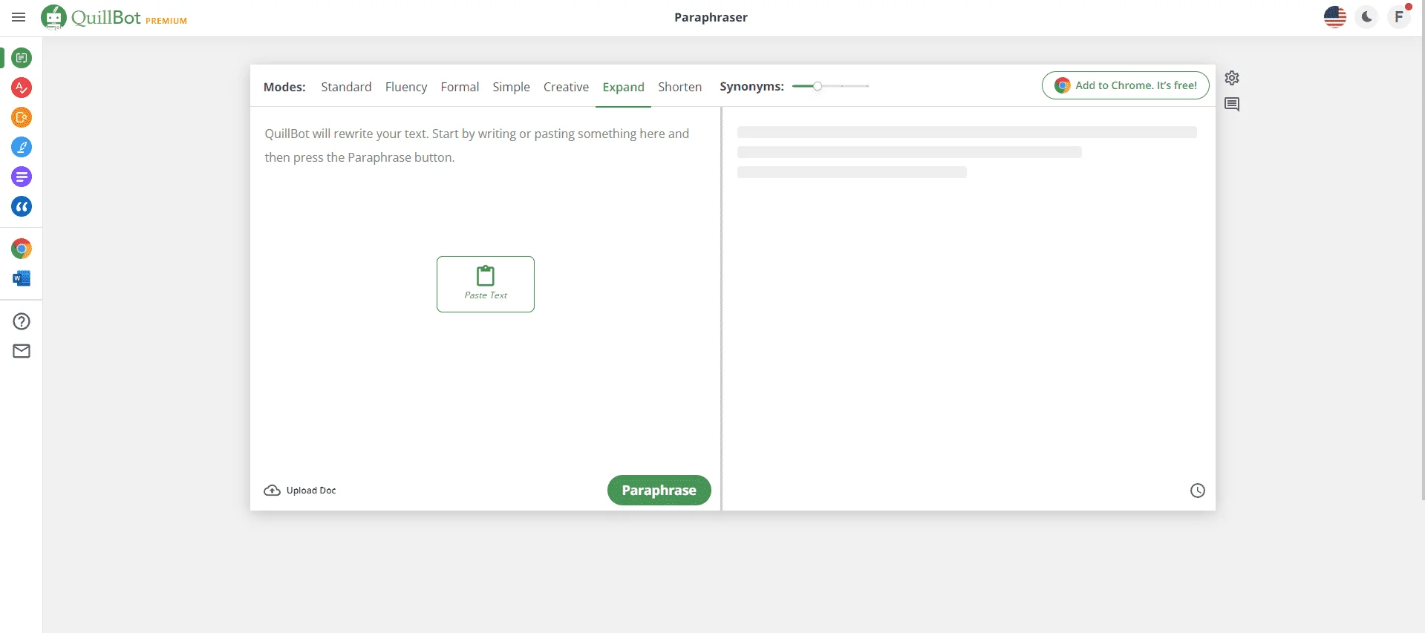Image resolution: width=1425 pixels, height=633 pixels.
Task: Open the Citation Generator quote icon
Action: coord(22,206)
